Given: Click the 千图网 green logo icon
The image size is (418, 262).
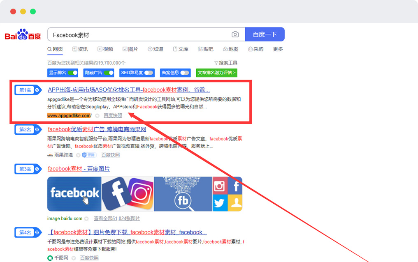Looking at the screenshot, I should tap(50, 258).
